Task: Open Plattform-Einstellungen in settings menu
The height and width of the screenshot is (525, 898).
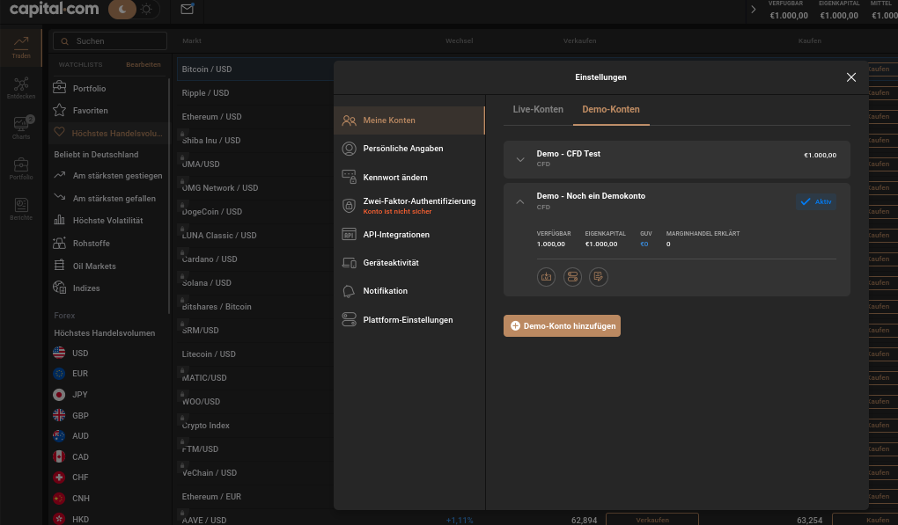Action: (408, 320)
